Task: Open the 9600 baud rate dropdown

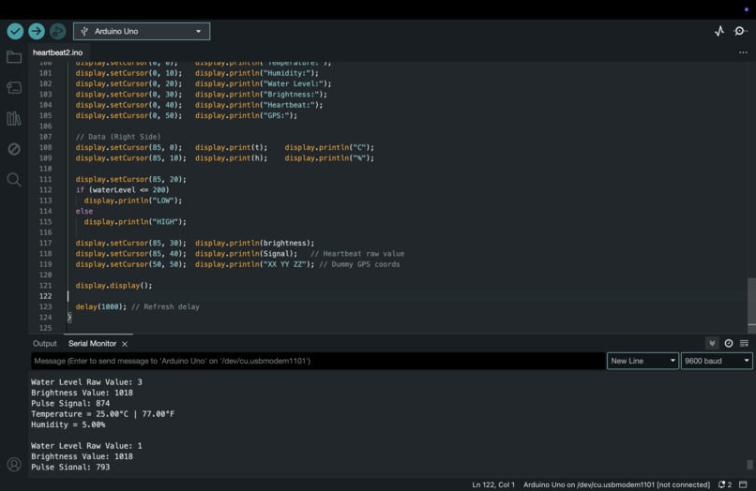Action: pos(717,361)
